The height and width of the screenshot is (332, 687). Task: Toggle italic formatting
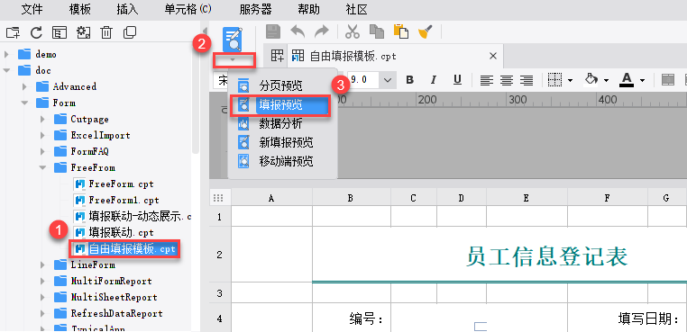tap(434, 80)
